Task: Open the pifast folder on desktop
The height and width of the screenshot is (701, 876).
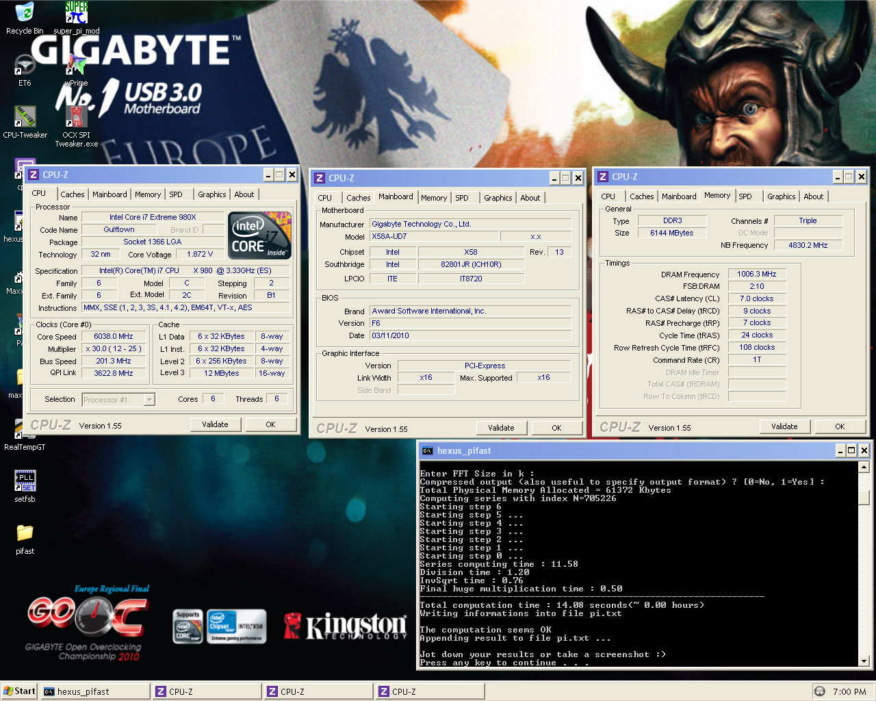Action: point(25,533)
